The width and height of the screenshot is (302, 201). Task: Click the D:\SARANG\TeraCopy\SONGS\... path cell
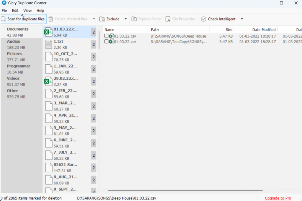pos(179,42)
